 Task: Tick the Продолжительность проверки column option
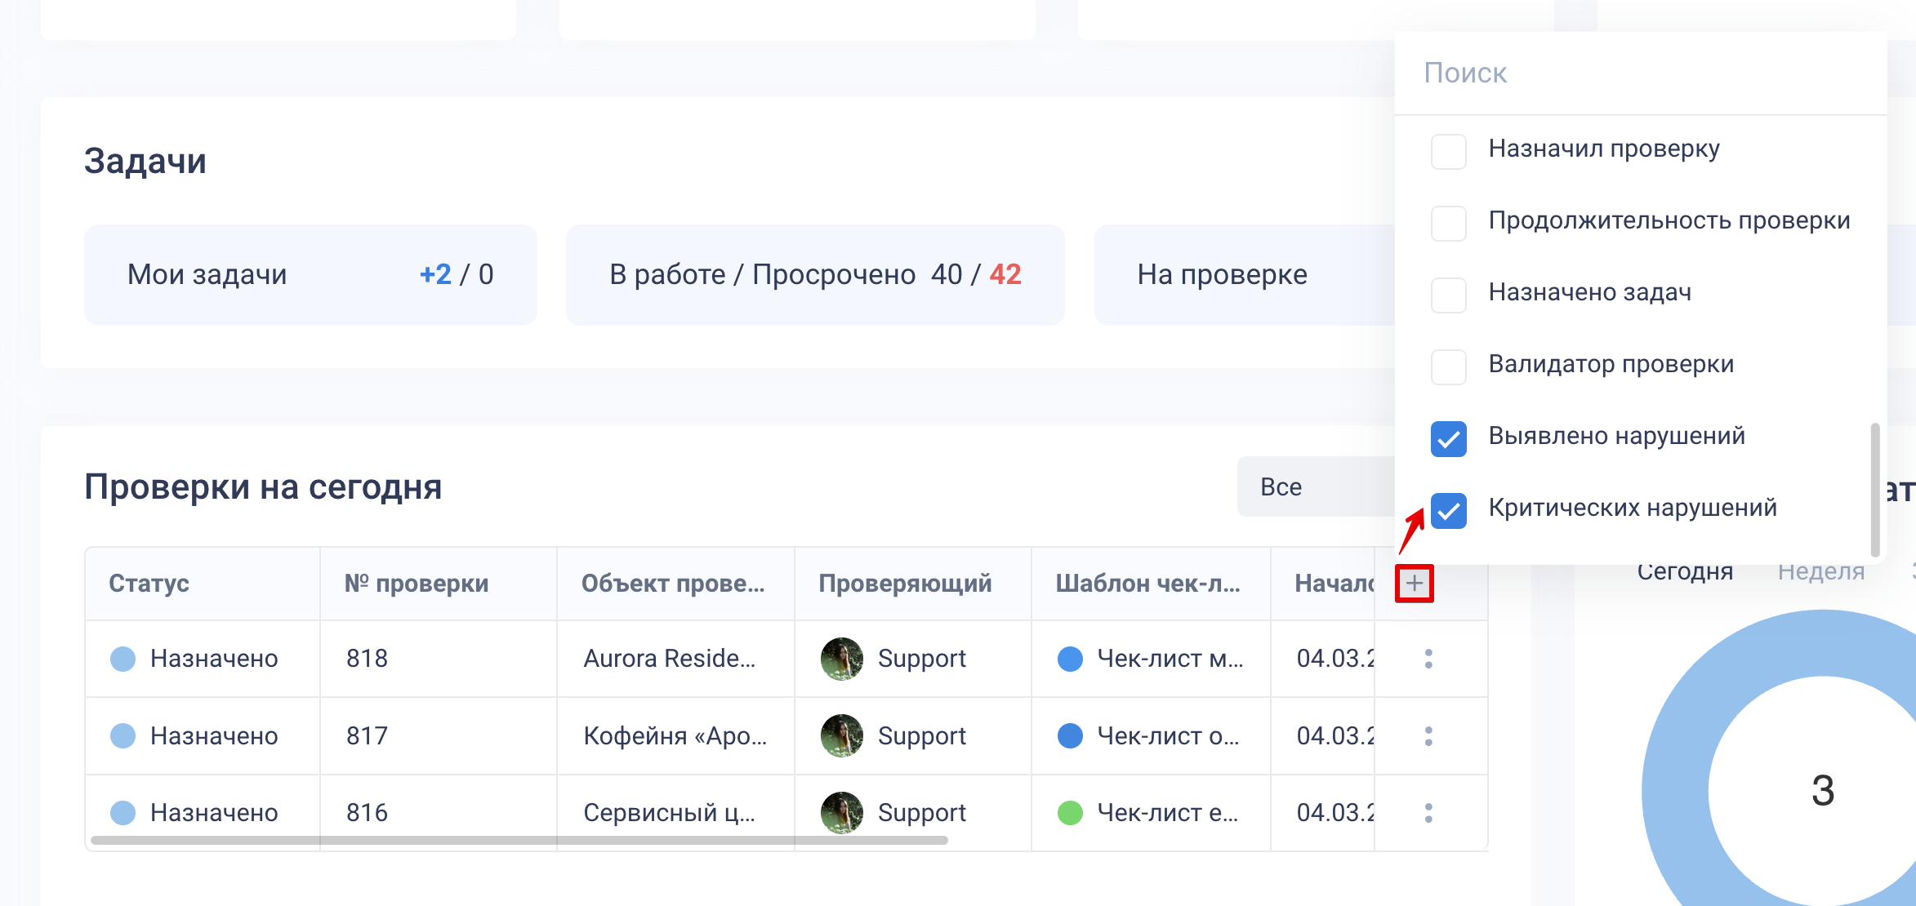click(1449, 223)
